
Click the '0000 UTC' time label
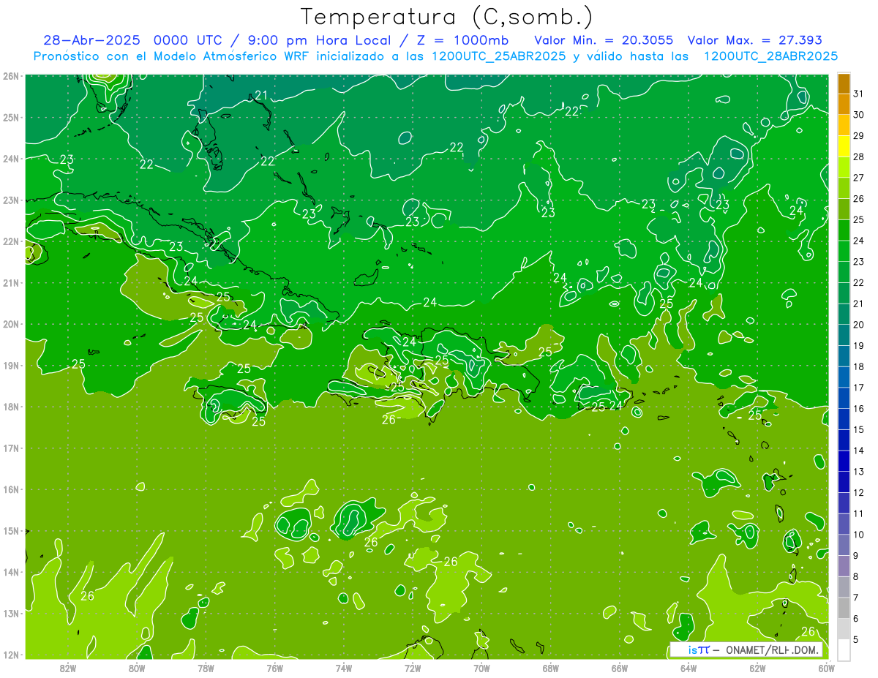190,40
